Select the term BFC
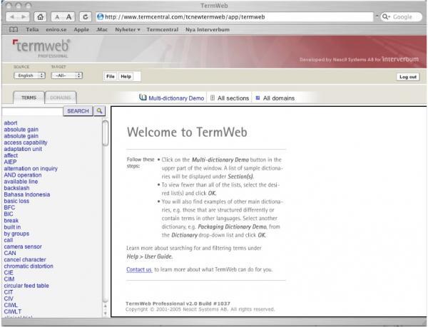Image resolution: width=428 pixels, height=327 pixels. coord(9,207)
